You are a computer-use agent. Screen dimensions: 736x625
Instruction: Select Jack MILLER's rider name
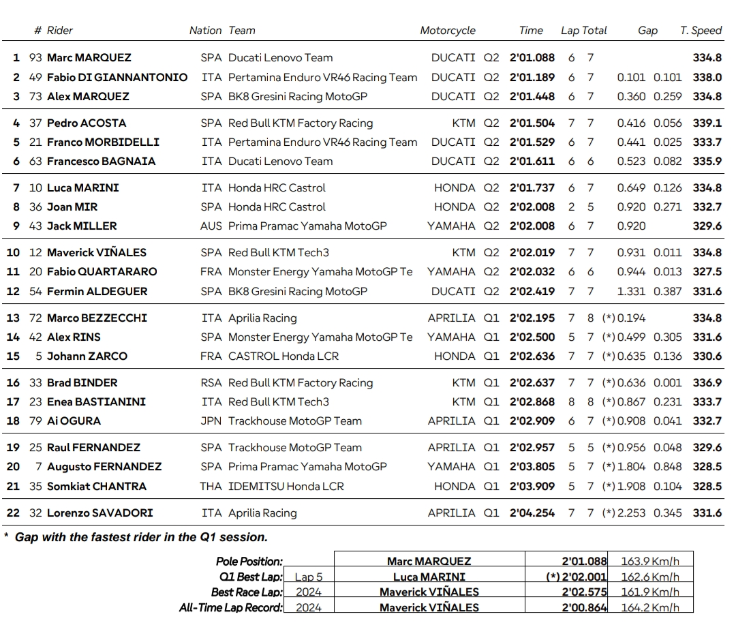82,226
